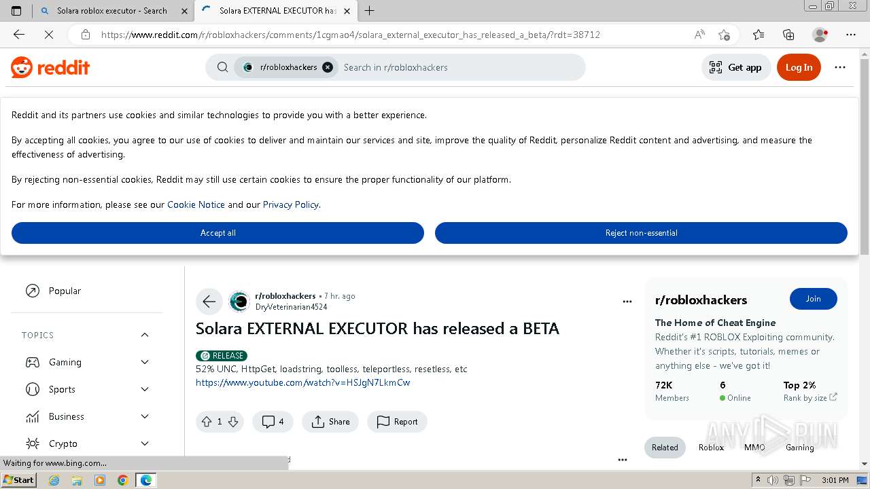Click the Search in r/robloxhackers field
Viewport: 870px width, 489px height.
point(462,67)
